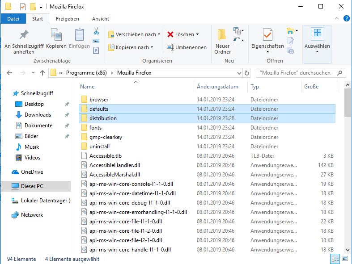The width and height of the screenshot is (352, 264).
Task: Click the scissors cut icon
Action: click(x=96, y=31)
